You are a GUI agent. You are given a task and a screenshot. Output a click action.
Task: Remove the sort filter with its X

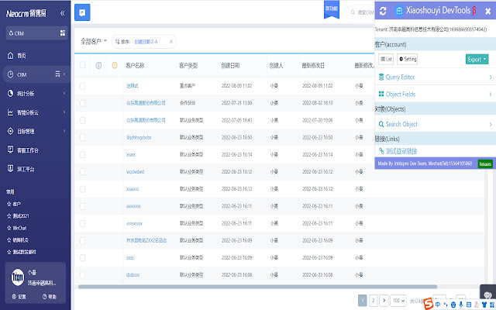coord(171,41)
